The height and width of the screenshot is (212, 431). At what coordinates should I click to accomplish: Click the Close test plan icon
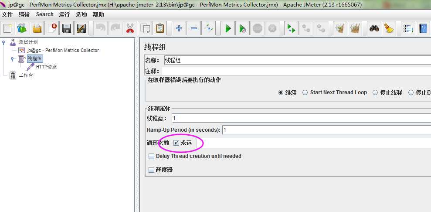pyautogui.click(x=52, y=28)
